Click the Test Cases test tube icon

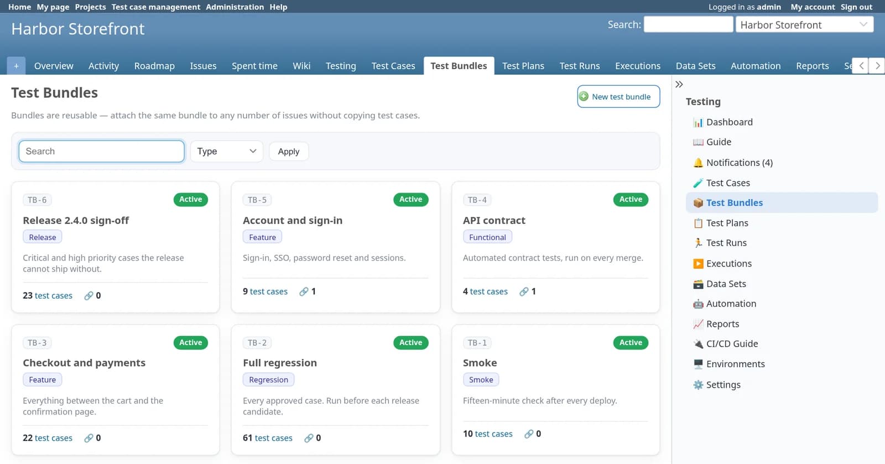coord(698,183)
